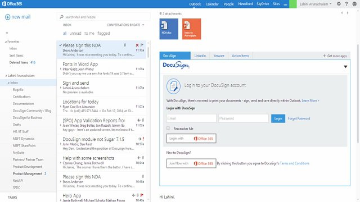The width and height of the screenshot is (360, 202).
Task: Flag the selected Please sign this NDA email
Action: pyautogui.click(x=142, y=45)
